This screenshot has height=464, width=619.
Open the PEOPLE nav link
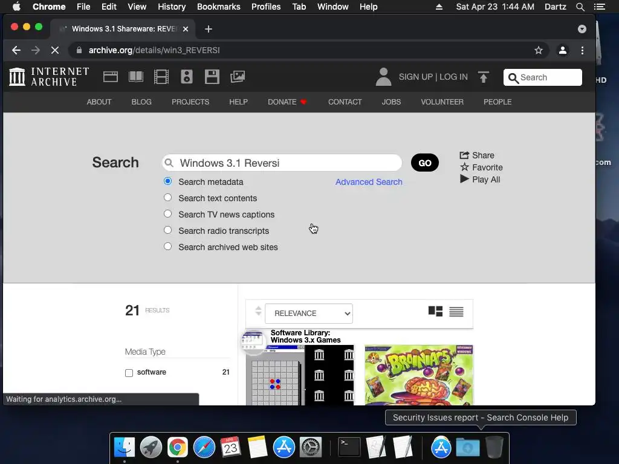click(497, 101)
